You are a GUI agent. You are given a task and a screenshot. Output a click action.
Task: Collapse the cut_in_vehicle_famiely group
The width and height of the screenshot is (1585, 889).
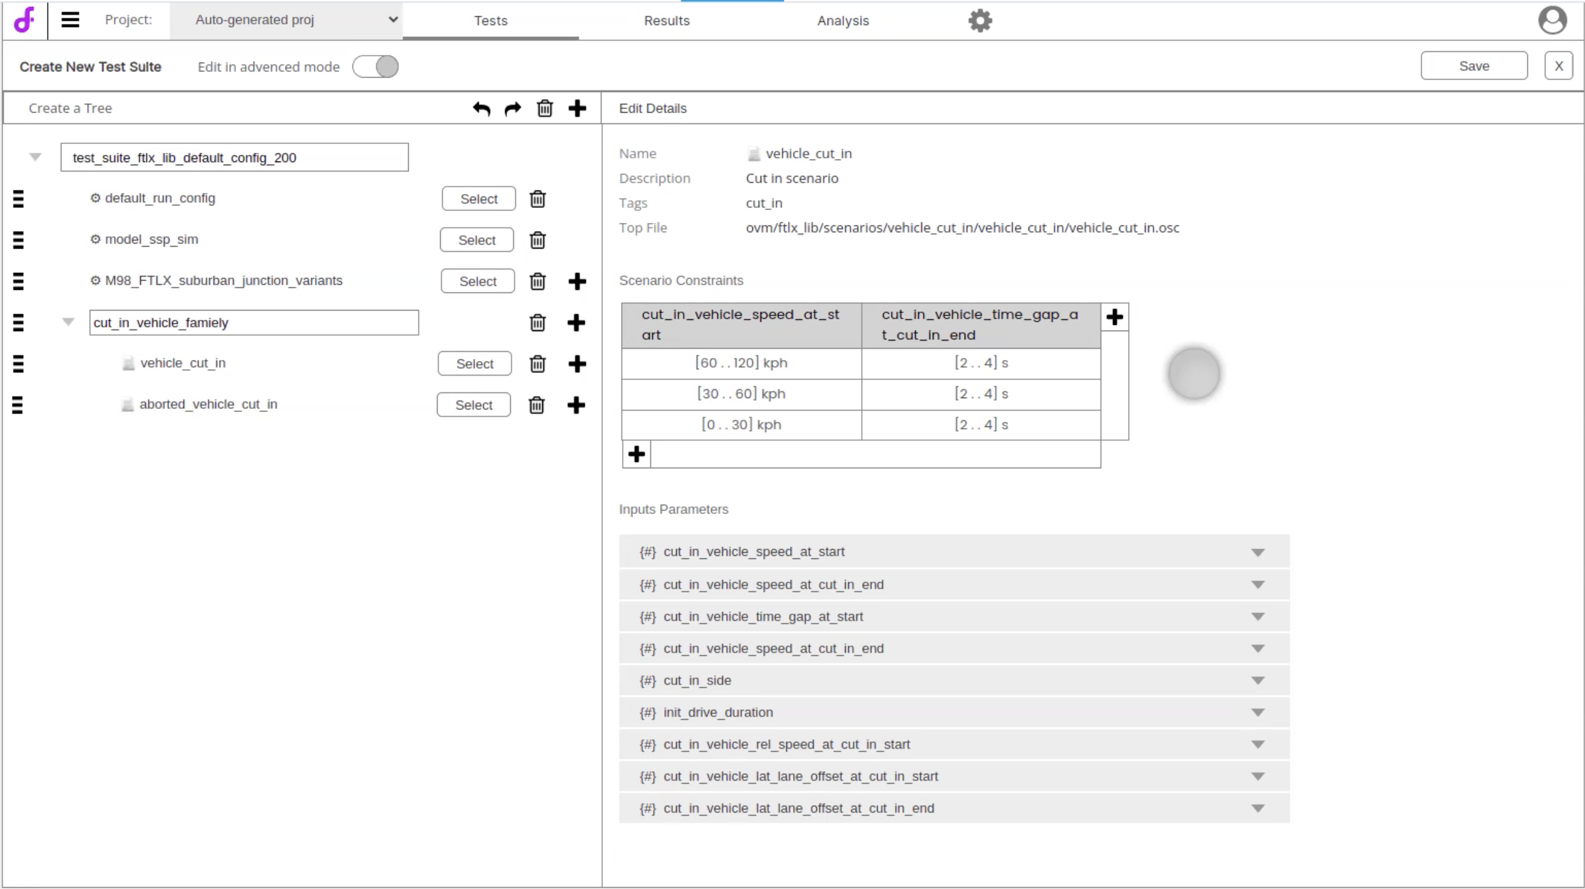tap(68, 322)
